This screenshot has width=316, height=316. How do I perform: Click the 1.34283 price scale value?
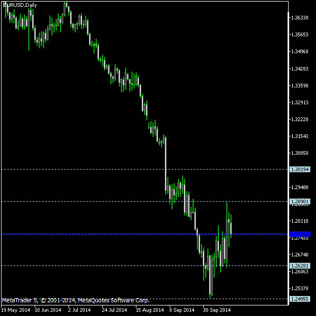(x=300, y=68)
